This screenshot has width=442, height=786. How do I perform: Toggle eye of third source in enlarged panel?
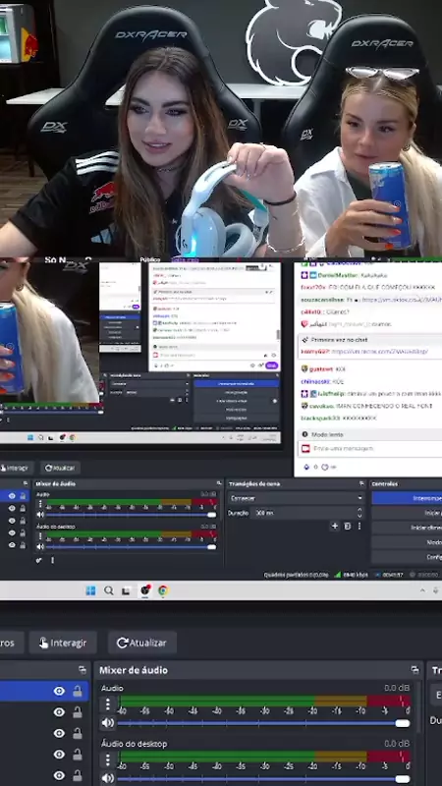tap(59, 733)
